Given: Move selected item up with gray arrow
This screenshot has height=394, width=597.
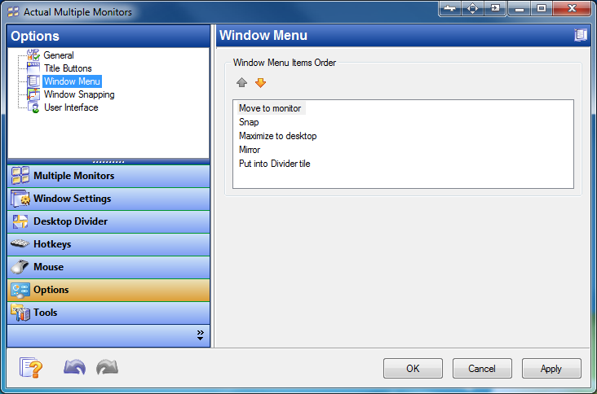Looking at the screenshot, I should [x=241, y=82].
